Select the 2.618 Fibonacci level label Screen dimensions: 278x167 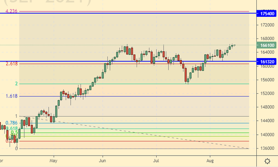11,64
